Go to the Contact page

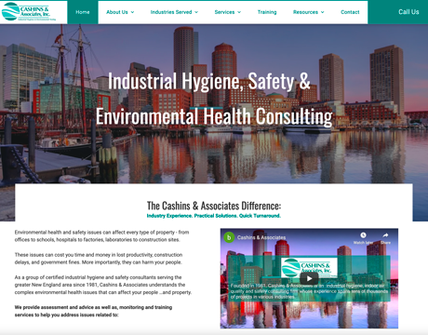click(x=350, y=12)
